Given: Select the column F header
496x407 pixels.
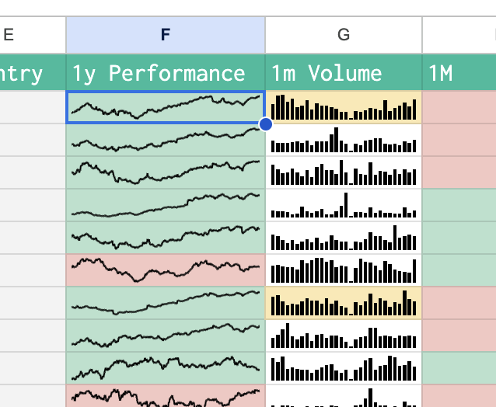Looking at the screenshot, I should coord(165,35).
